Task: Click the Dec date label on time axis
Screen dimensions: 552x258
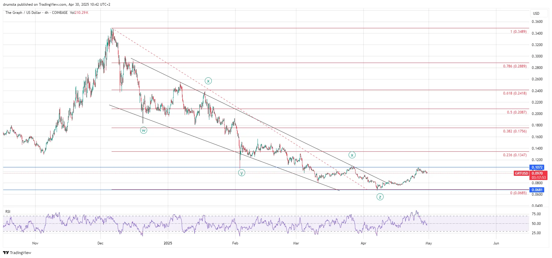Action: (x=100, y=243)
